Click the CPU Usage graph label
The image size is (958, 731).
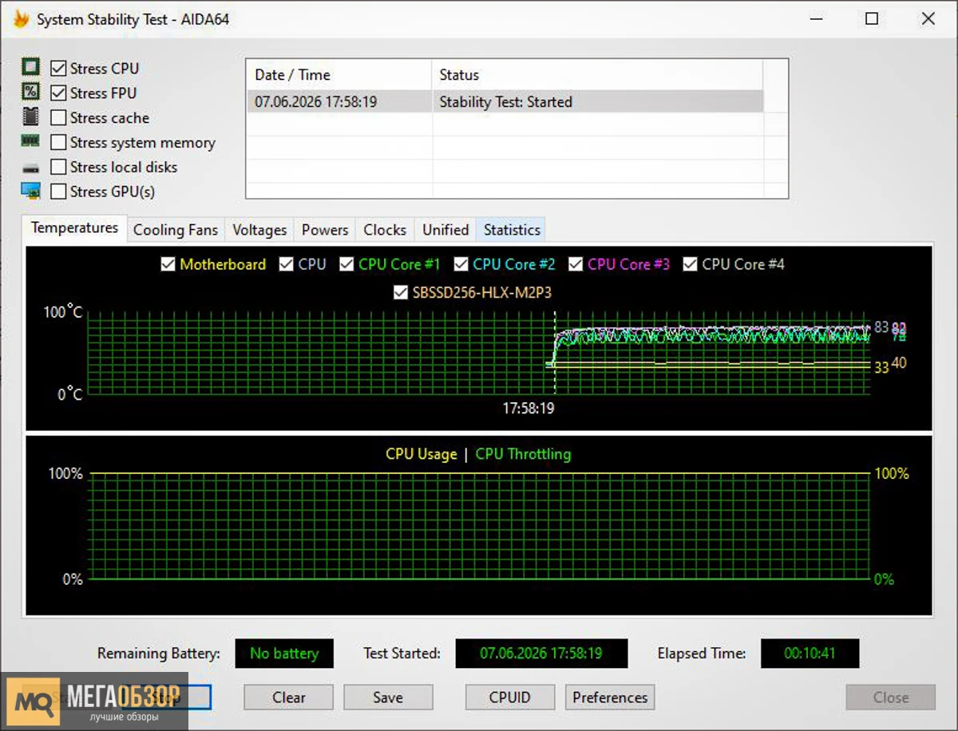(x=422, y=454)
